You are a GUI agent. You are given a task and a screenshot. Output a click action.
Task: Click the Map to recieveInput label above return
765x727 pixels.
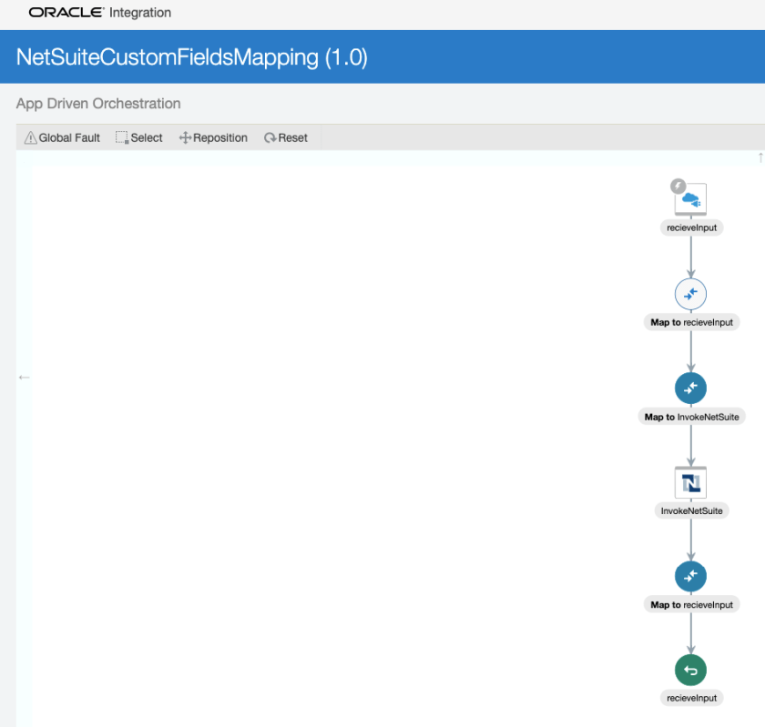(691, 604)
